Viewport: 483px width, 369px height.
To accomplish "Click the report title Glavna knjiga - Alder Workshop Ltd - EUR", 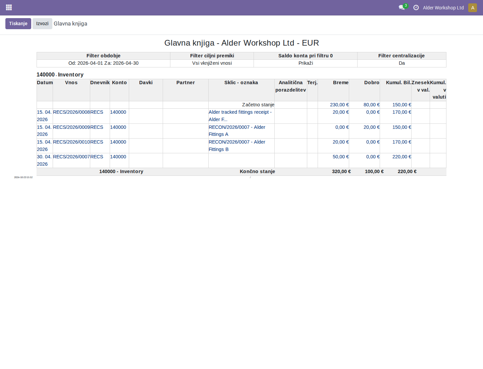I will [x=241, y=43].
